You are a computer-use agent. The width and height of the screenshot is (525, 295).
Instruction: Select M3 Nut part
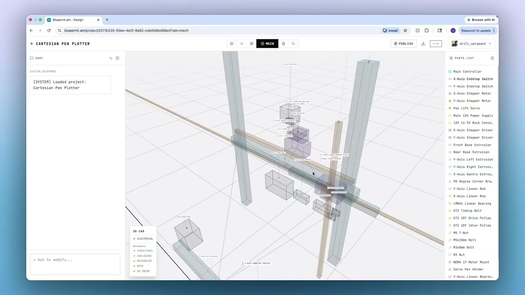[x=459, y=255]
